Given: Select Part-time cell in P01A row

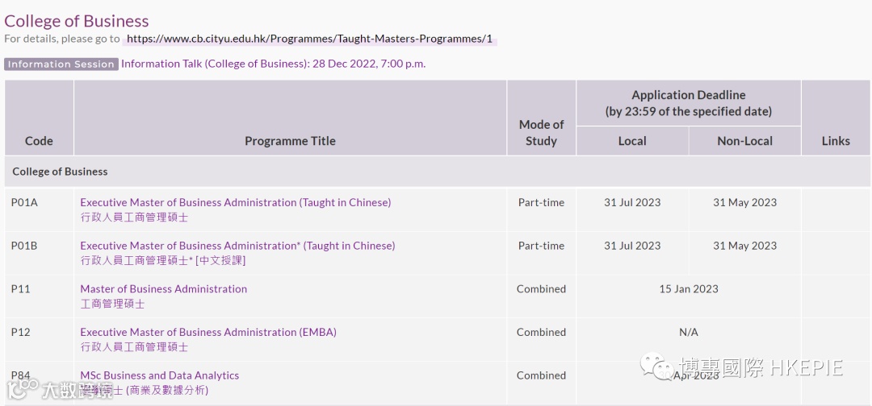Looking at the screenshot, I should pyautogui.click(x=541, y=209).
